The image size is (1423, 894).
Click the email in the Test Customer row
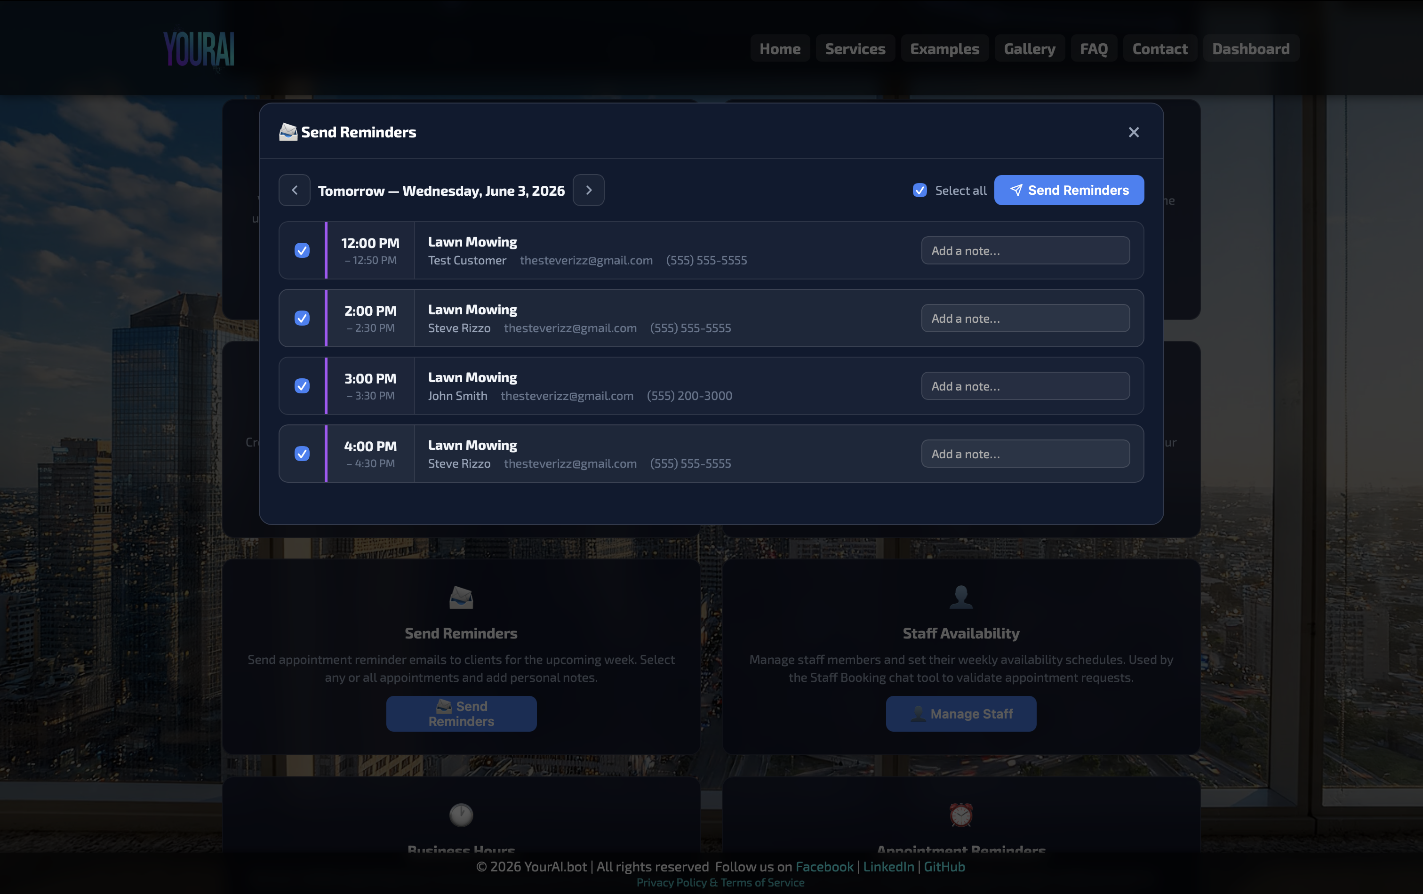point(586,261)
